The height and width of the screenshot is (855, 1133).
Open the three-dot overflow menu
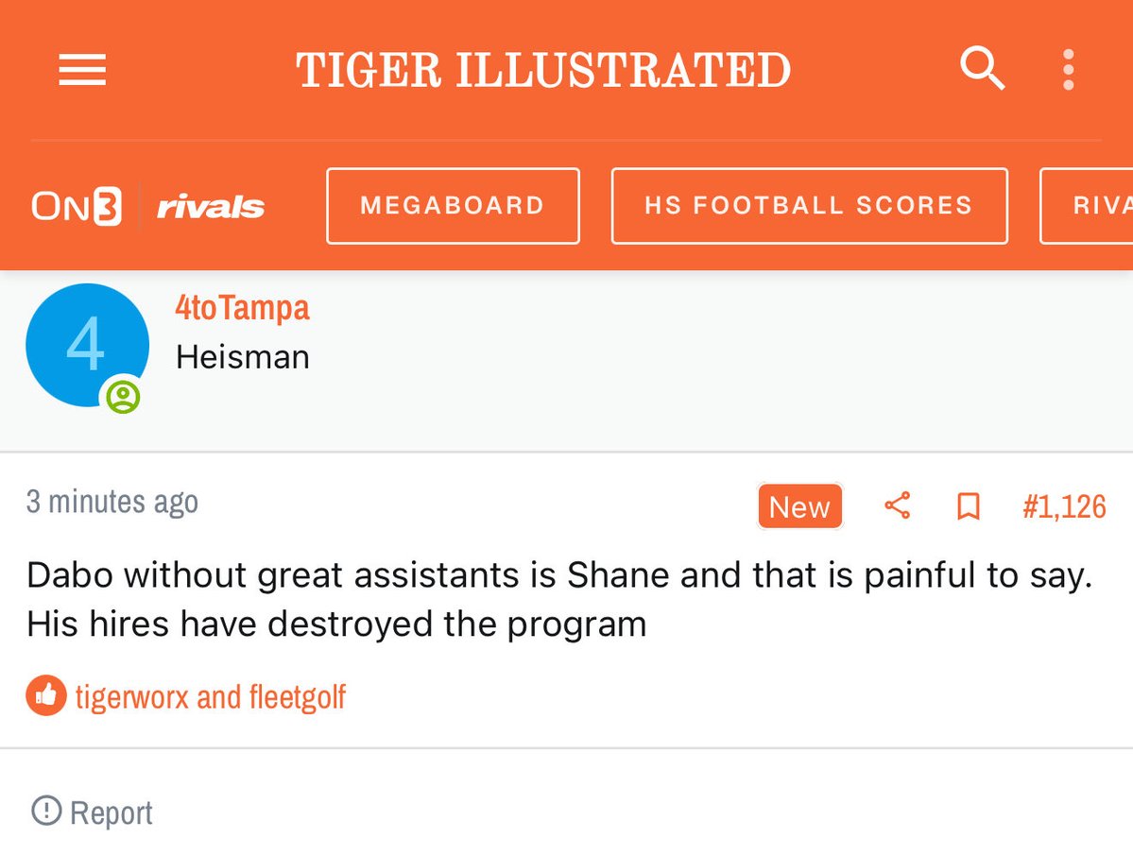(1068, 70)
